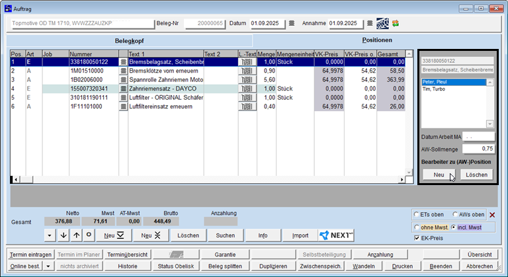Switch to the Positionen tab
The image size is (508, 277).
377,40
